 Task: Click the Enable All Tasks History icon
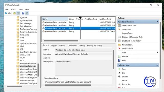click(119, 41)
